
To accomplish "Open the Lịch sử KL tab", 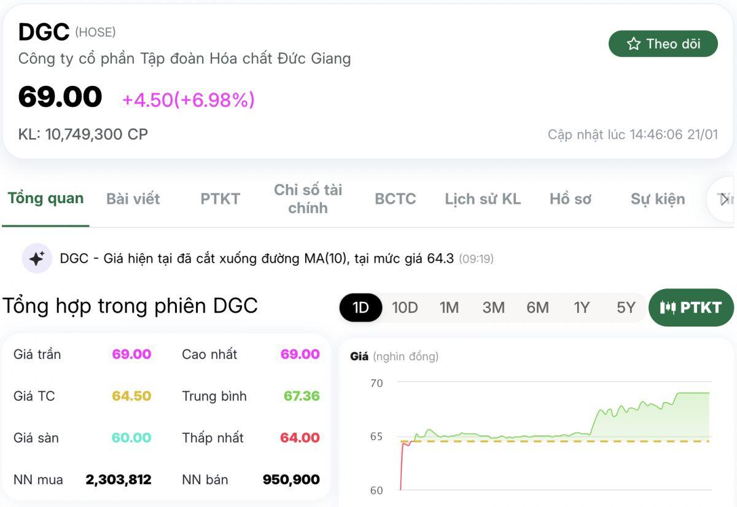I will point(483,198).
